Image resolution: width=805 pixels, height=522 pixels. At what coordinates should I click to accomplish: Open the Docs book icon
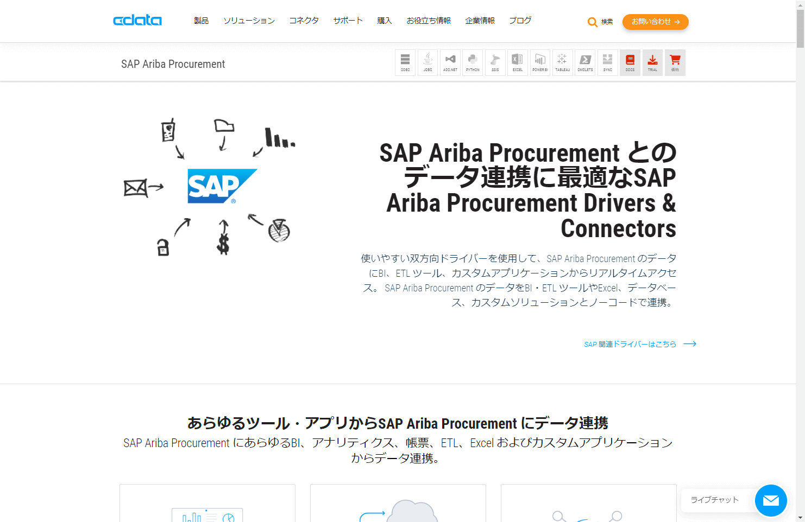tap(630, 62)
